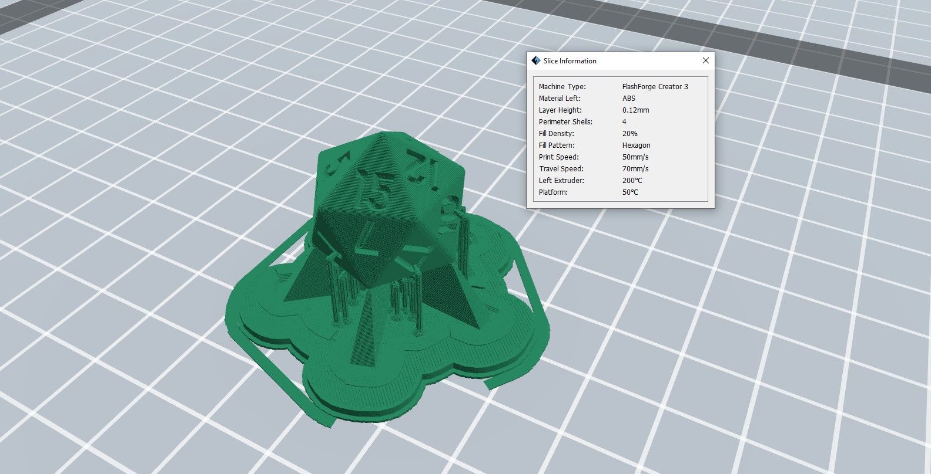Click the 70mm/s travel speed value
The height and width of the screenshot is (474, 931).
tap(635, 169)
